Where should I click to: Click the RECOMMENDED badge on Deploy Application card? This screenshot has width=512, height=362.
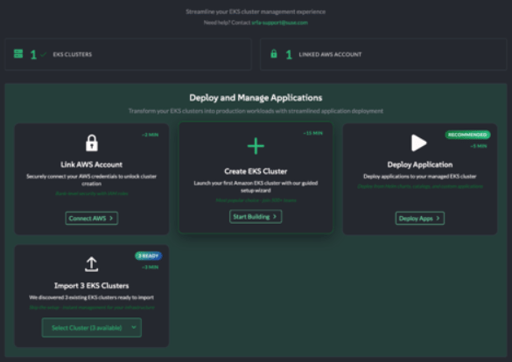pyautogui.click(x=467, y=135)
